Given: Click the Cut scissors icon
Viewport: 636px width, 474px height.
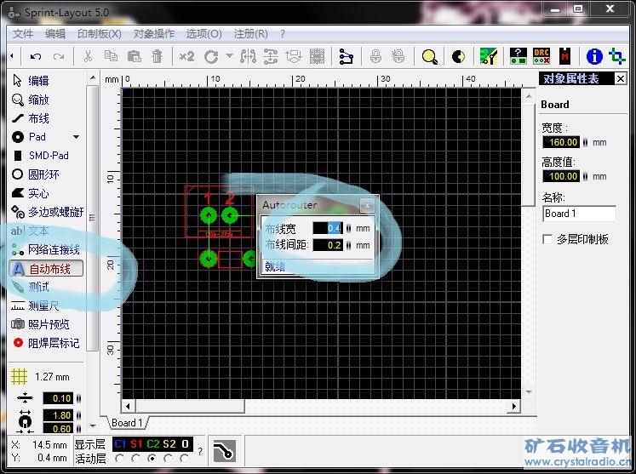Looking at the screenshot, I should point(88,56).
